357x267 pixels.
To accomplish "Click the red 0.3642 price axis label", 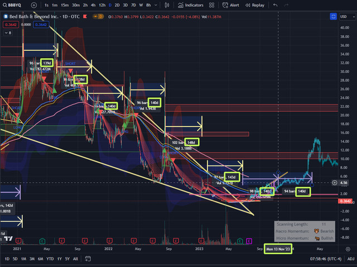I will tap(345, 201).
